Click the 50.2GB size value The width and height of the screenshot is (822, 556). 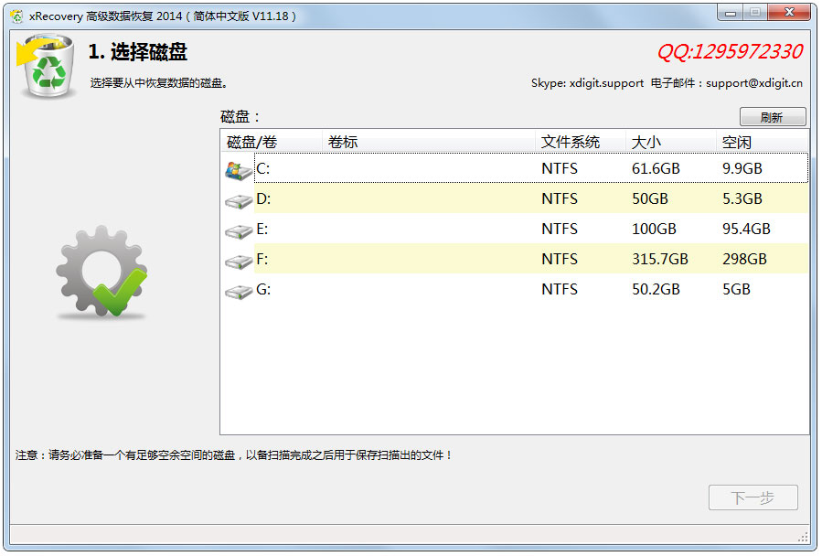pyautogui.click(x=656, y=289)
